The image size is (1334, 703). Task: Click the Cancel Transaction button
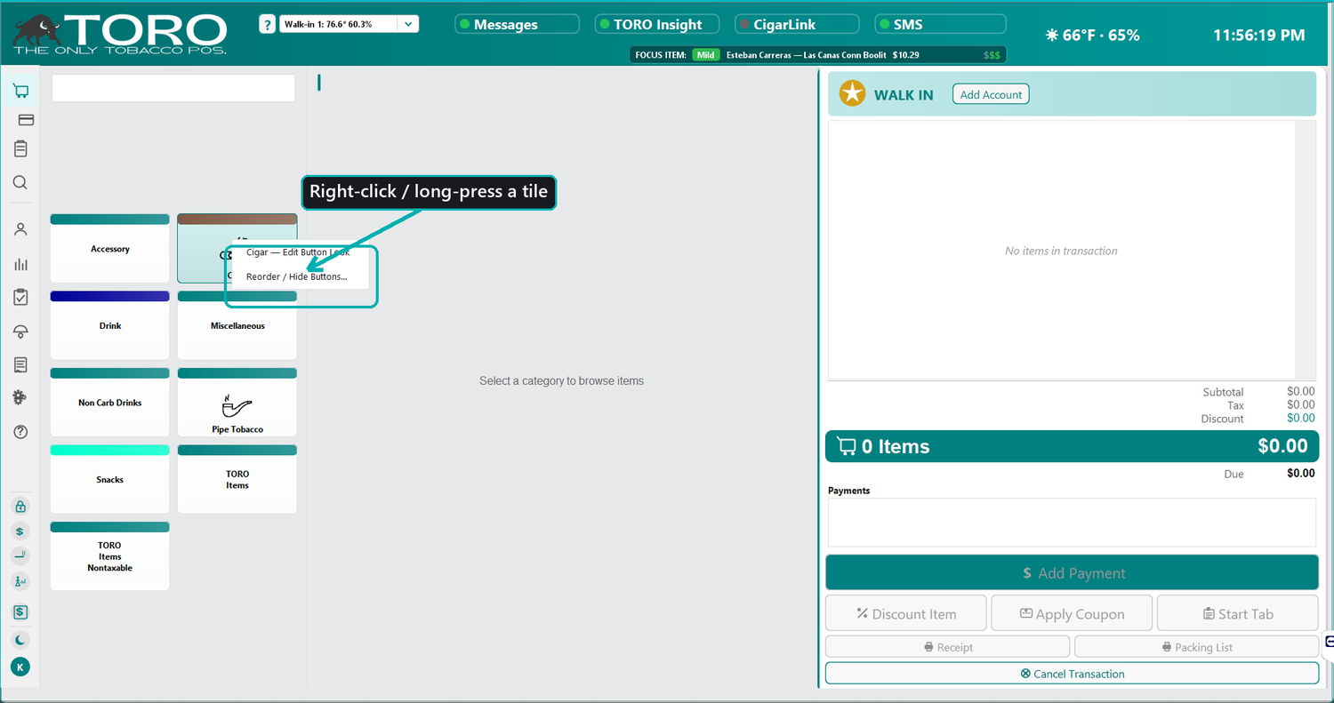(1072, 674)
